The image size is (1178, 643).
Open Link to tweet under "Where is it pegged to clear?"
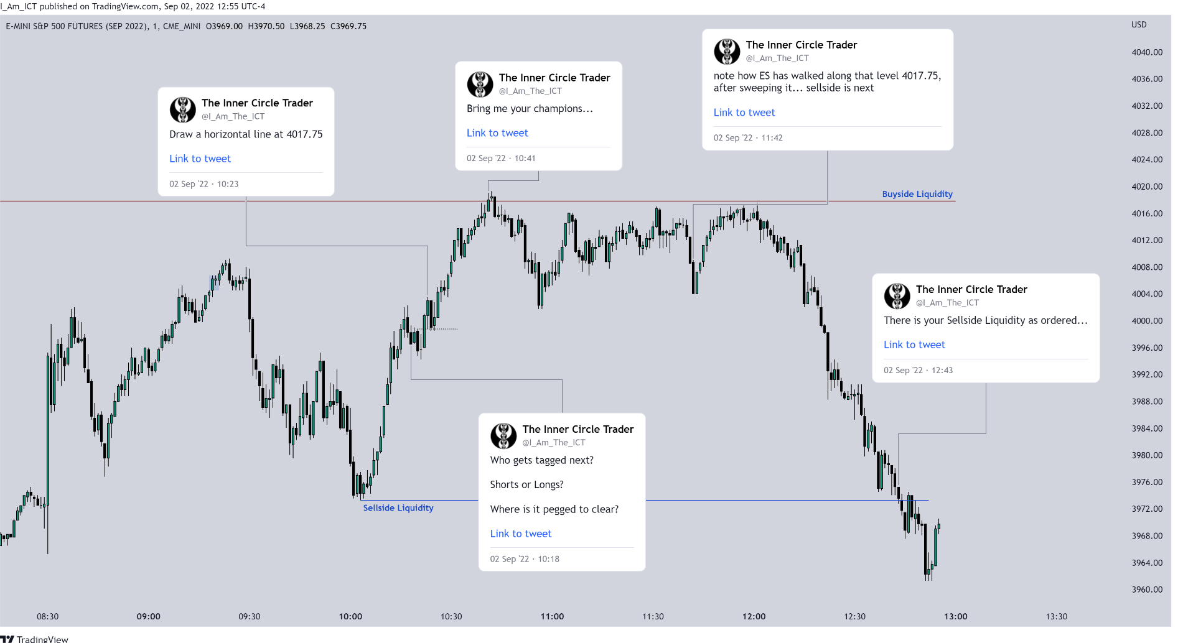(521, 534)
